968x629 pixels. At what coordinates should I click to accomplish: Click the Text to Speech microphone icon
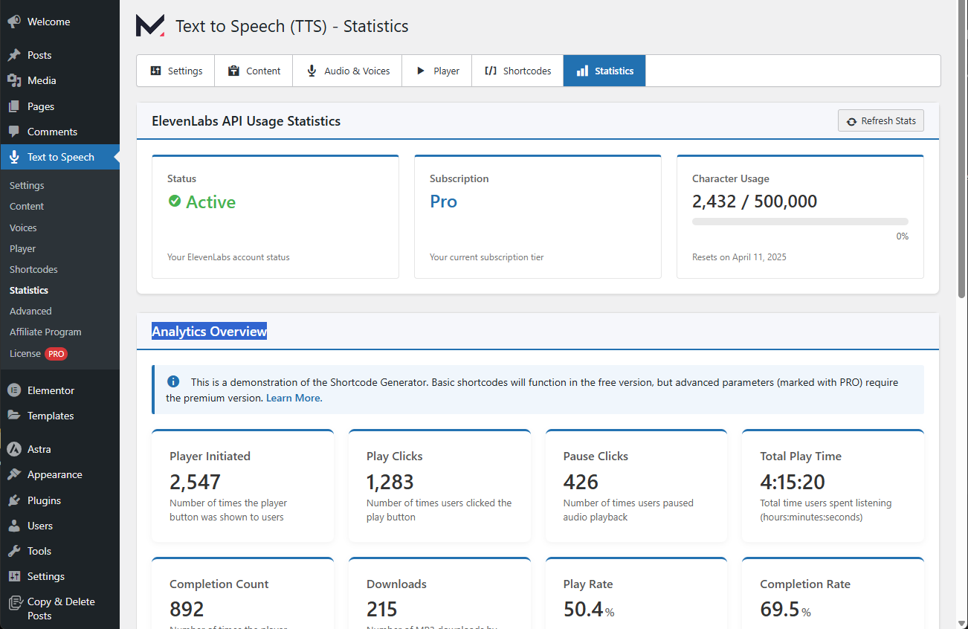click(x=14, y=157)
